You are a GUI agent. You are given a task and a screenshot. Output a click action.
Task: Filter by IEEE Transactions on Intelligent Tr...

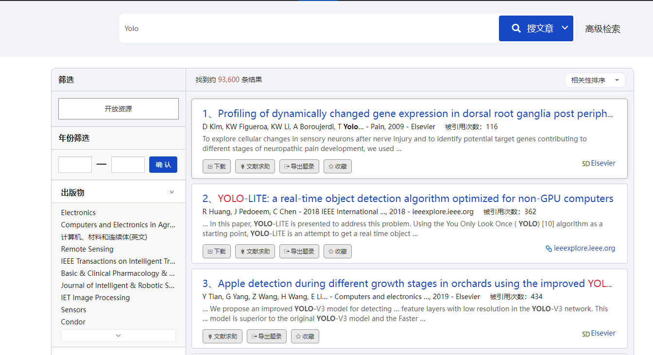[x=118, y=261]
